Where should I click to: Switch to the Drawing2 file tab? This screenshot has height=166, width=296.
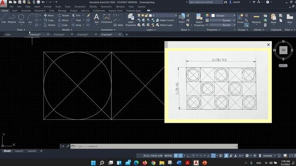coord(59,35)
